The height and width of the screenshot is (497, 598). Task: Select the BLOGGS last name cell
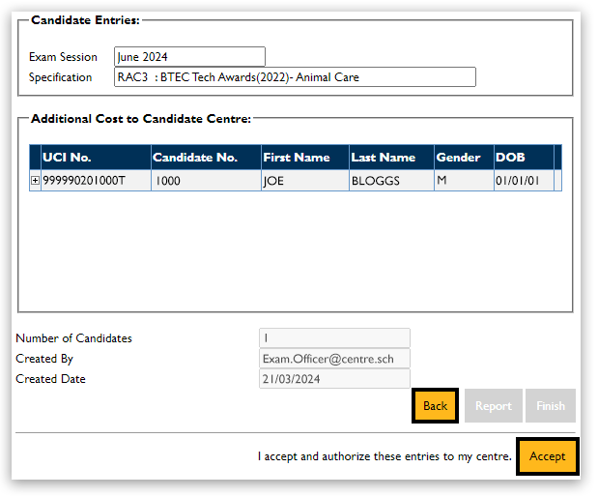390,181
